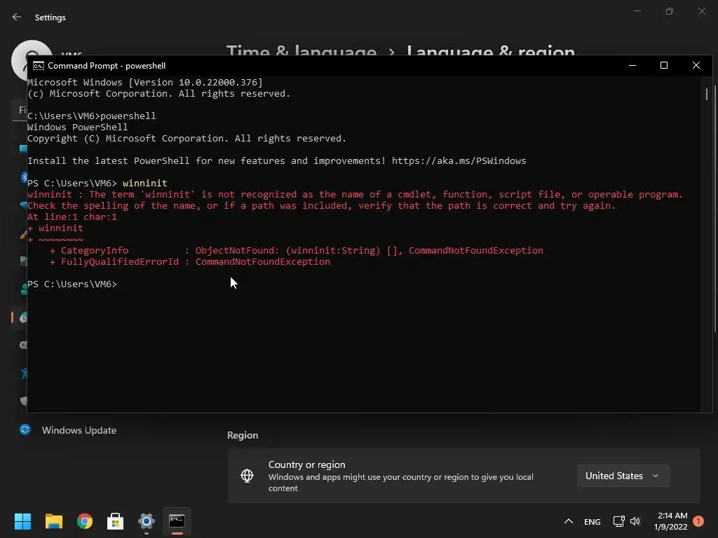
Task: Click the ENG input language indicator
Action: (592, 521)
